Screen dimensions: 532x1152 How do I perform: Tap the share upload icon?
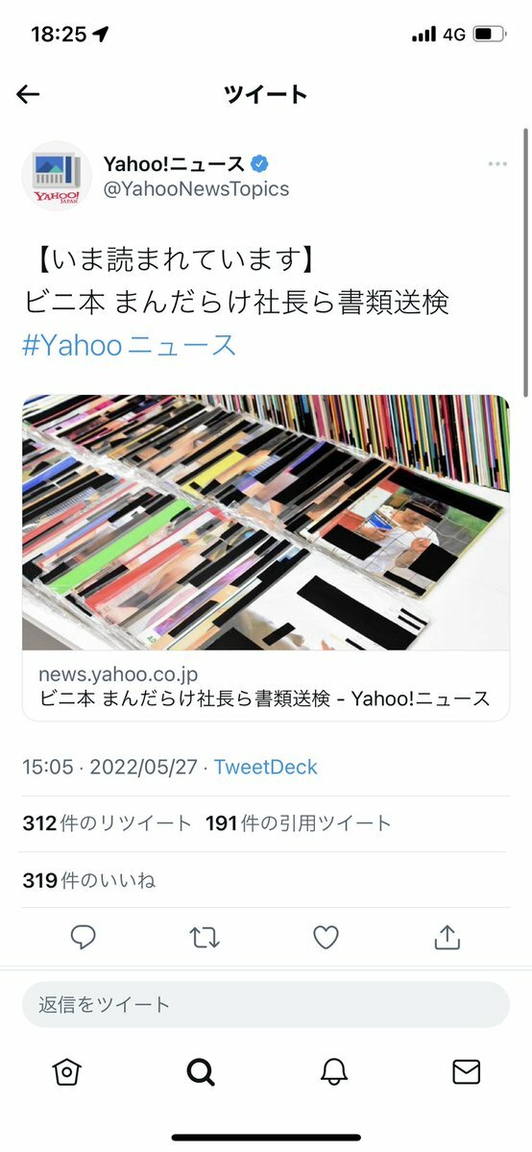coord(447,937)
